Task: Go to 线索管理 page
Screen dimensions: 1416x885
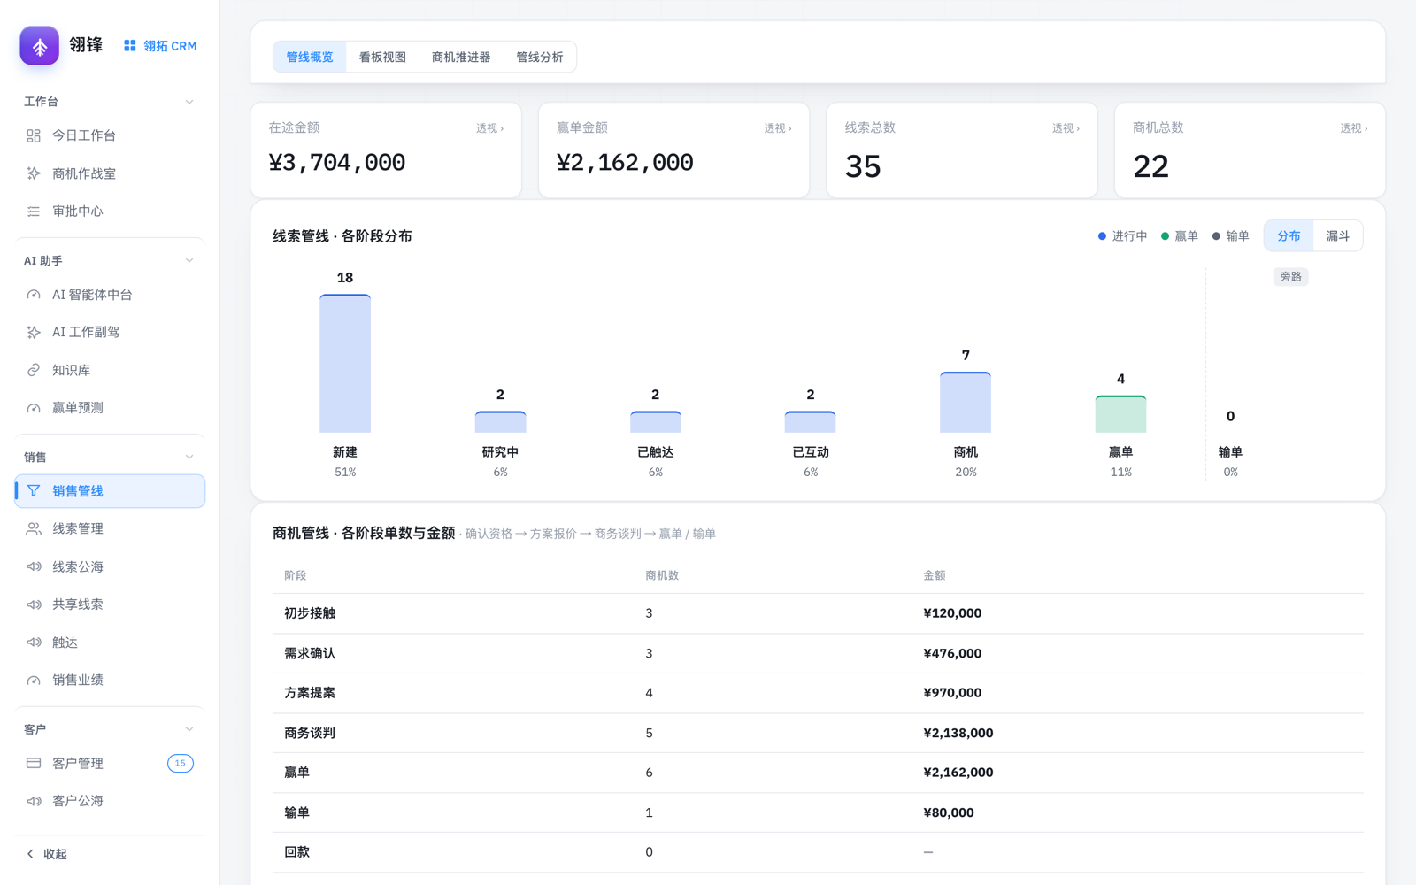Action: [110, 528]
